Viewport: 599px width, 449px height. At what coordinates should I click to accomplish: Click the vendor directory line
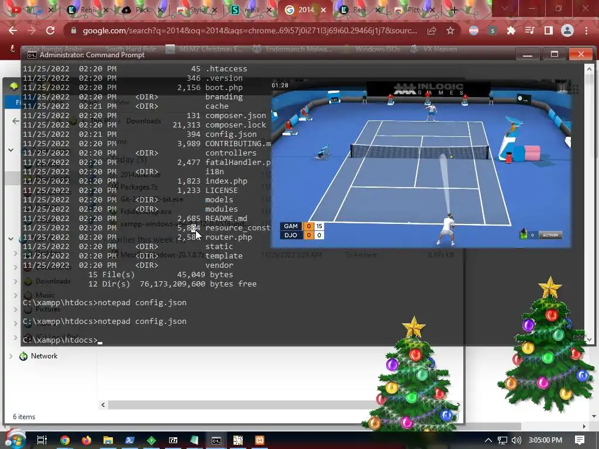coord(128,265)
